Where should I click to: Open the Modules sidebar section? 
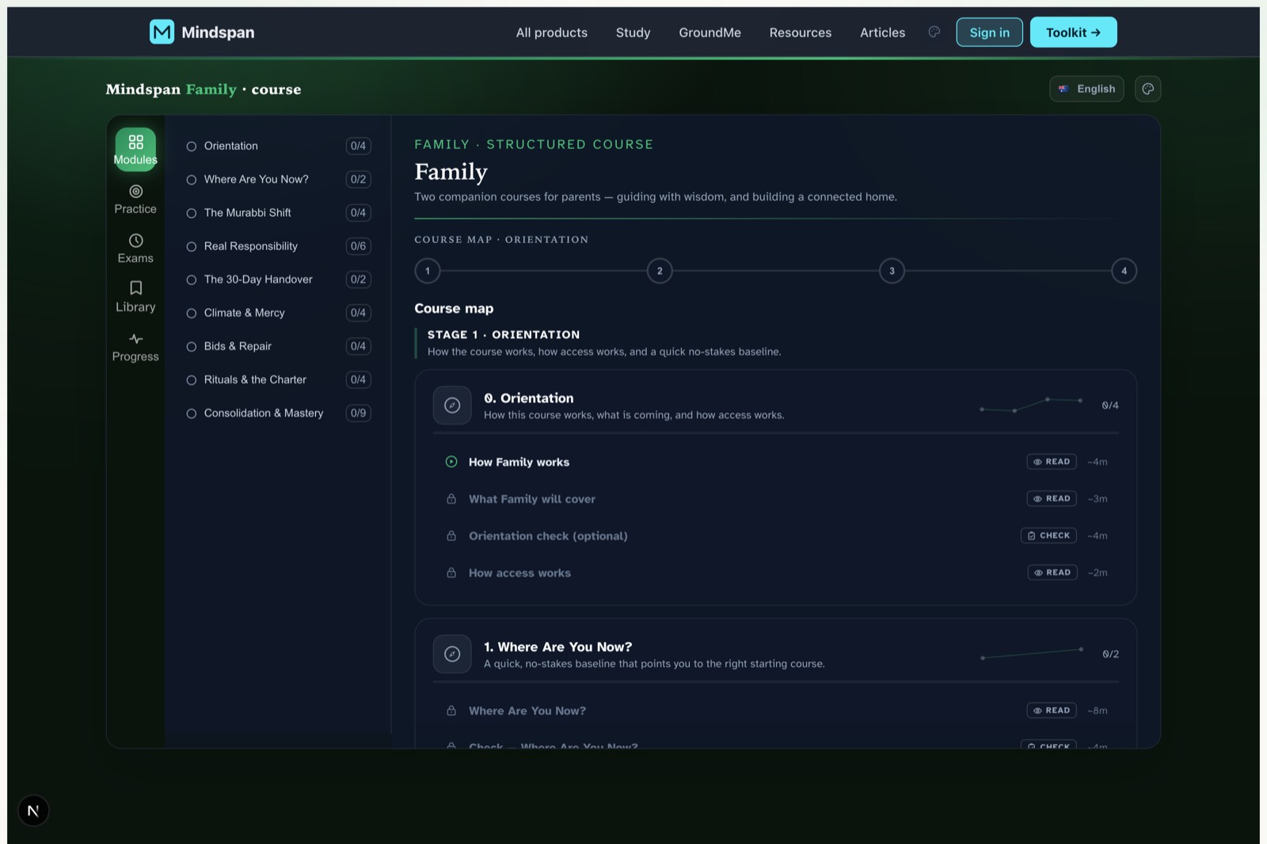(135, 150)
